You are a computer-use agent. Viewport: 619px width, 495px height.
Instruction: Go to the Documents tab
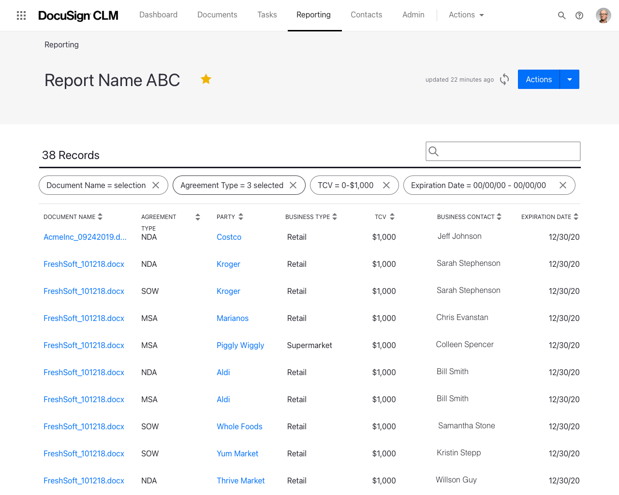(x=217, y=15)
